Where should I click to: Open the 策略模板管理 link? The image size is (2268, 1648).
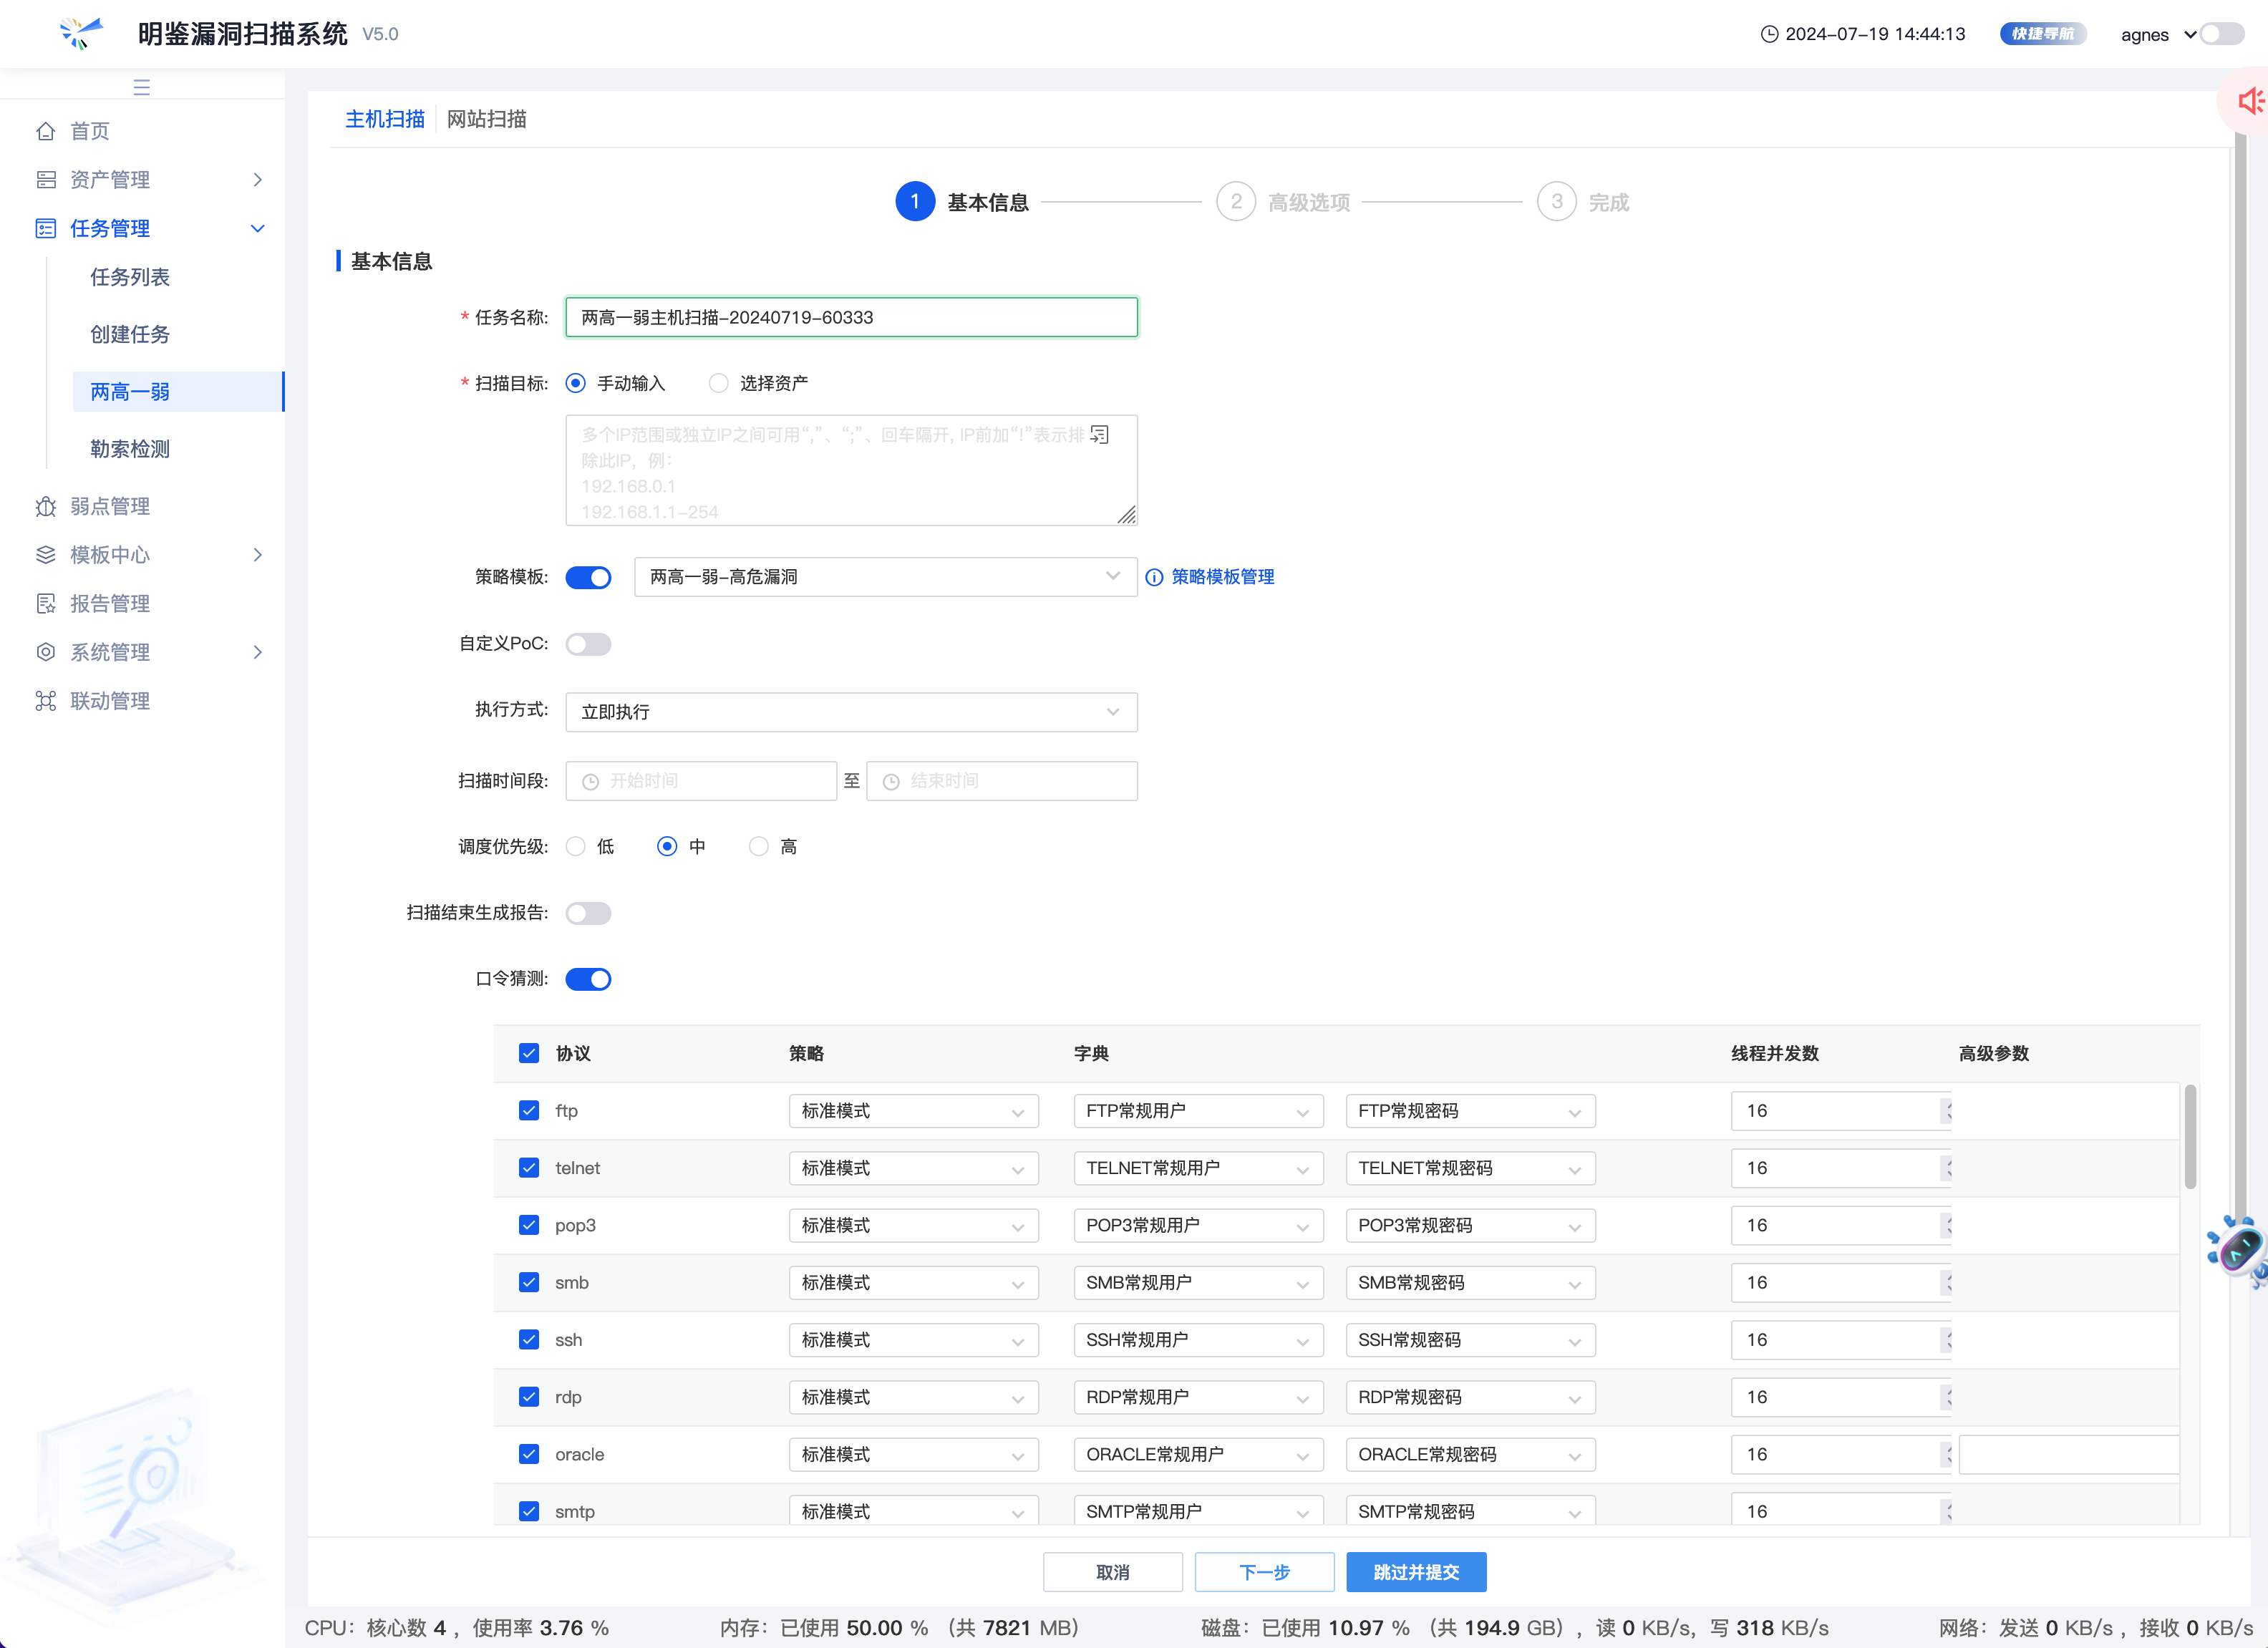[1222, 577]
